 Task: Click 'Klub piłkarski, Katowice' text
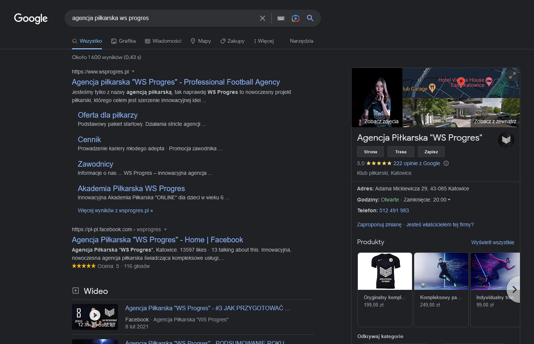click(x=384, y=173)
